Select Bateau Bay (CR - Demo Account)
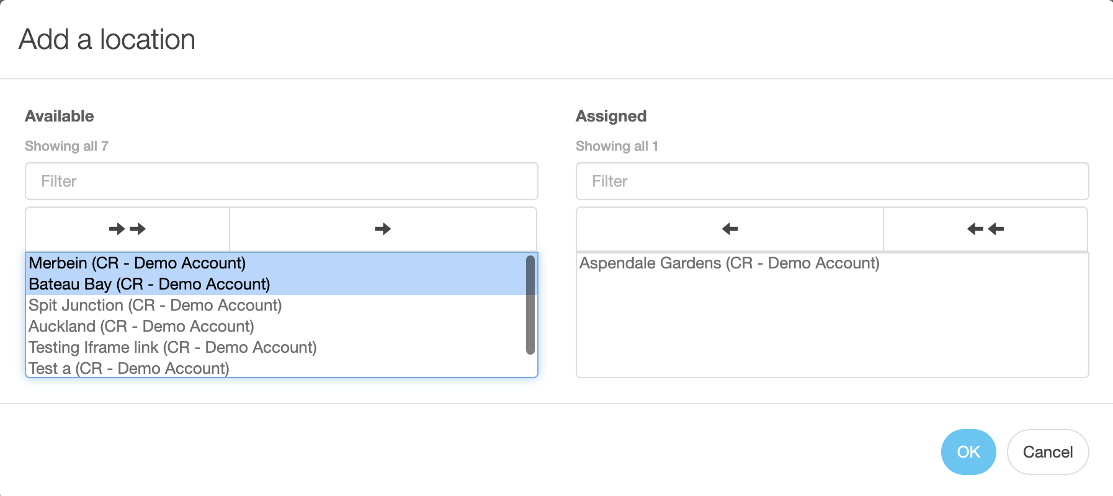 277,284
